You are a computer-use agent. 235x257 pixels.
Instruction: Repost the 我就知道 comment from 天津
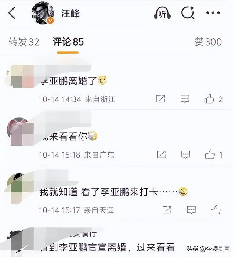pyautogui.click(x=167, y=210)
